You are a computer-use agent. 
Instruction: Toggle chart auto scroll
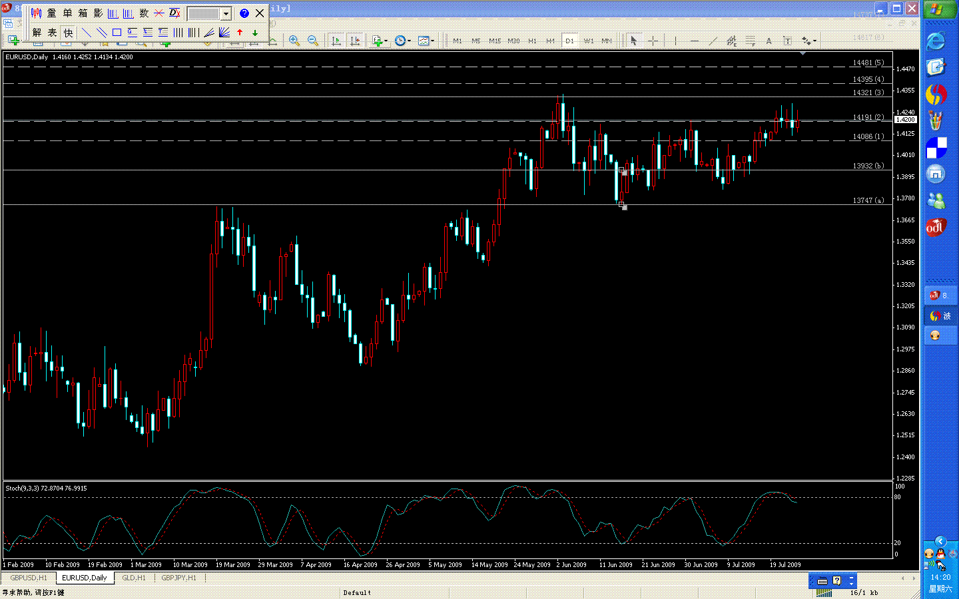[336, 41]
